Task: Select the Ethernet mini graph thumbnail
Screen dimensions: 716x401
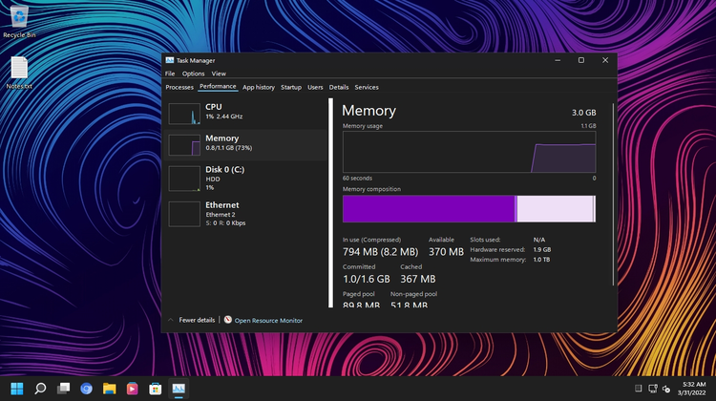Action: (x=184, y=214)
